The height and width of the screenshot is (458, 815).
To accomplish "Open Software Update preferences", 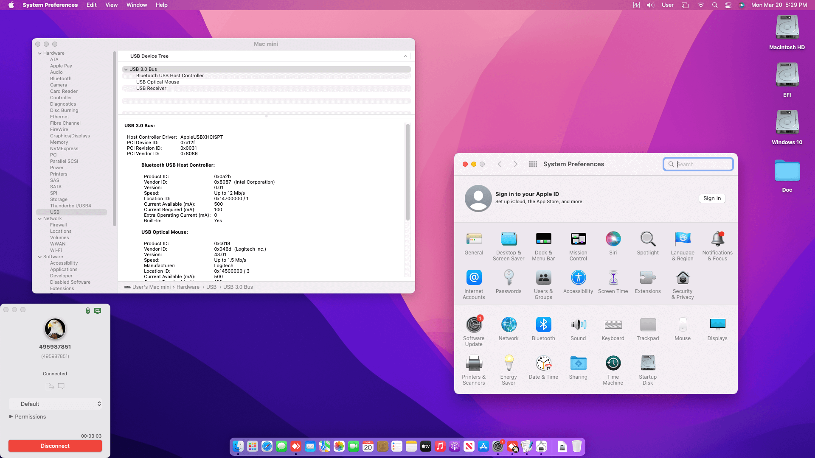I will tap(474, 325).
